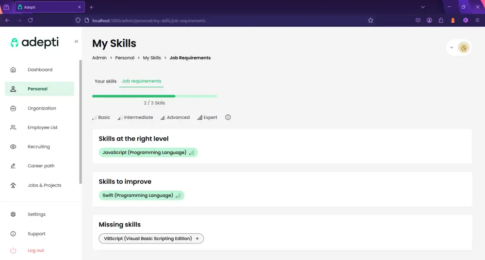Click JavaScript chip's level indicator icon
Screen dimensions: 485x260
[x=192, y=152]
